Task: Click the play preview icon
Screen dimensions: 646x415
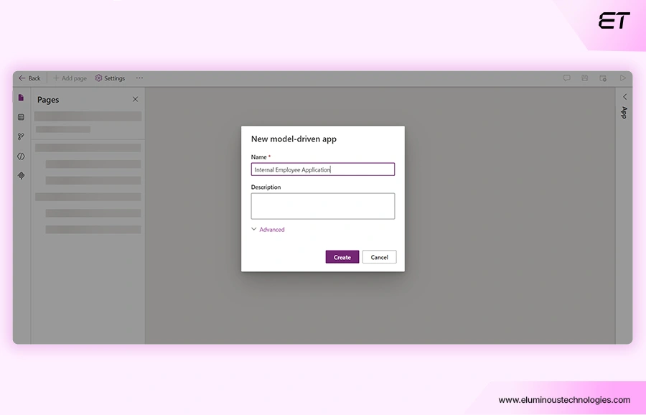Action: pos(623,78)
